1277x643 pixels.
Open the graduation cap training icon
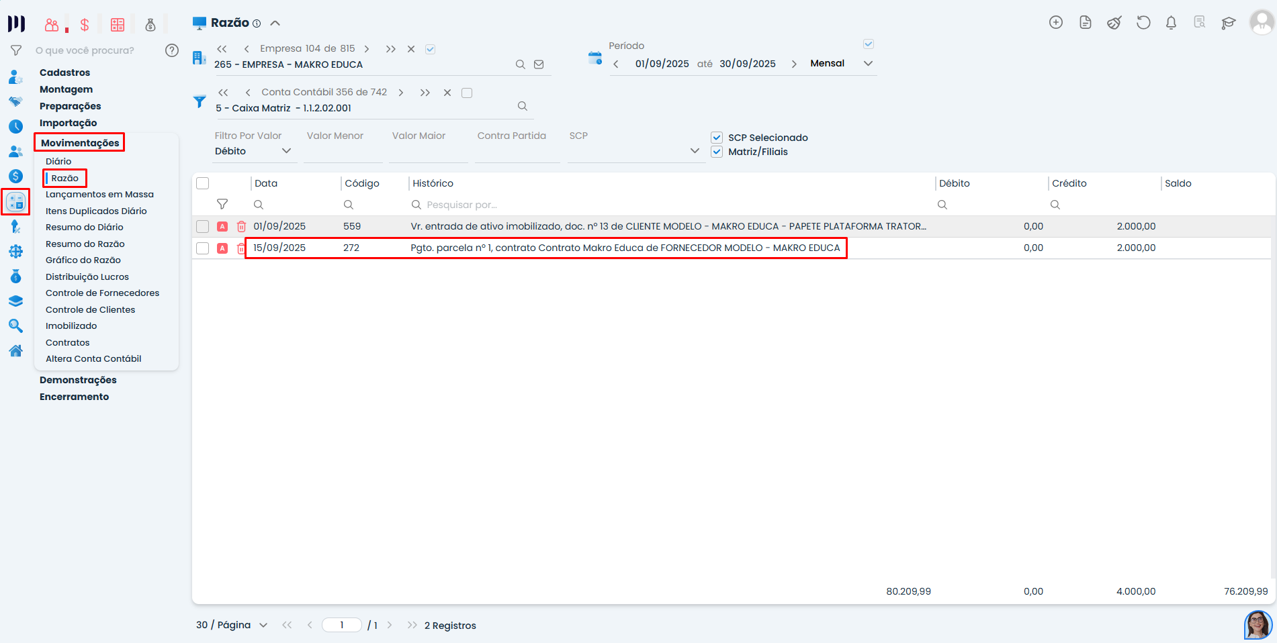coord(1229,23)
